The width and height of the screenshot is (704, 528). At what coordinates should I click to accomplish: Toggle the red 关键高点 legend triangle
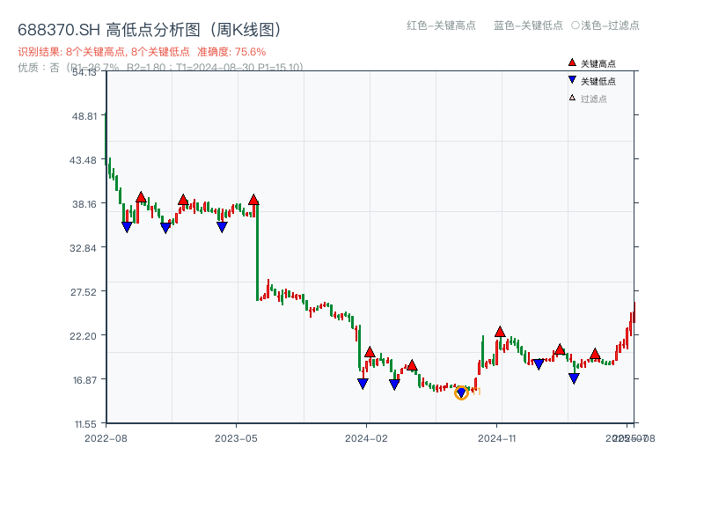tap(572, 63)
